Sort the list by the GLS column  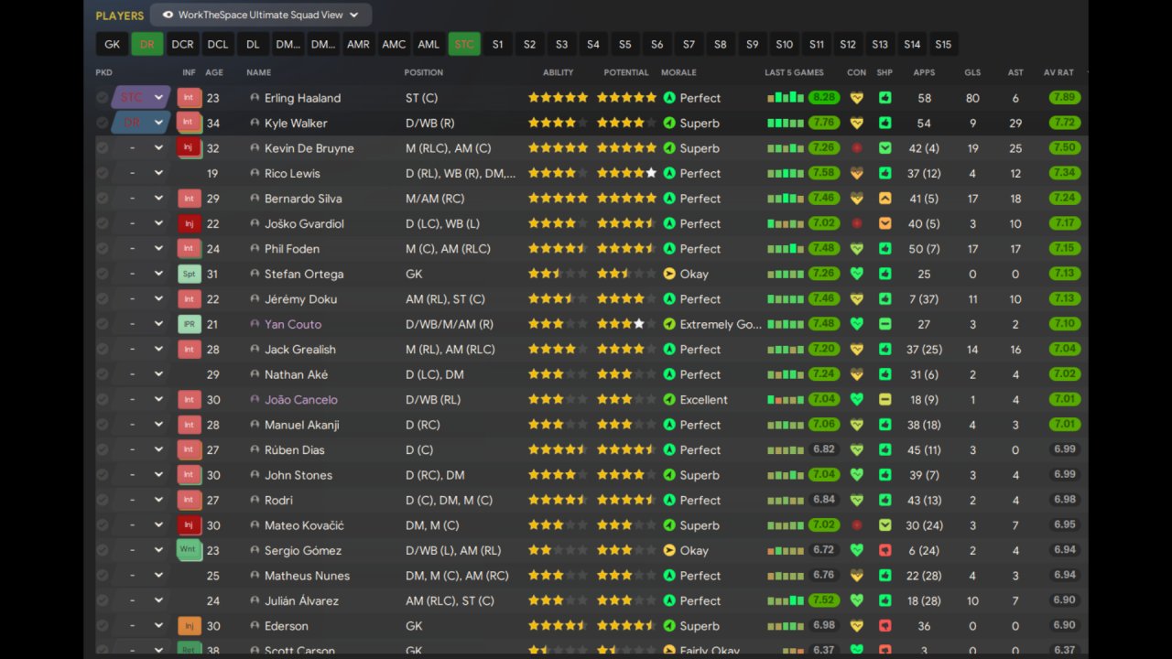972,72
